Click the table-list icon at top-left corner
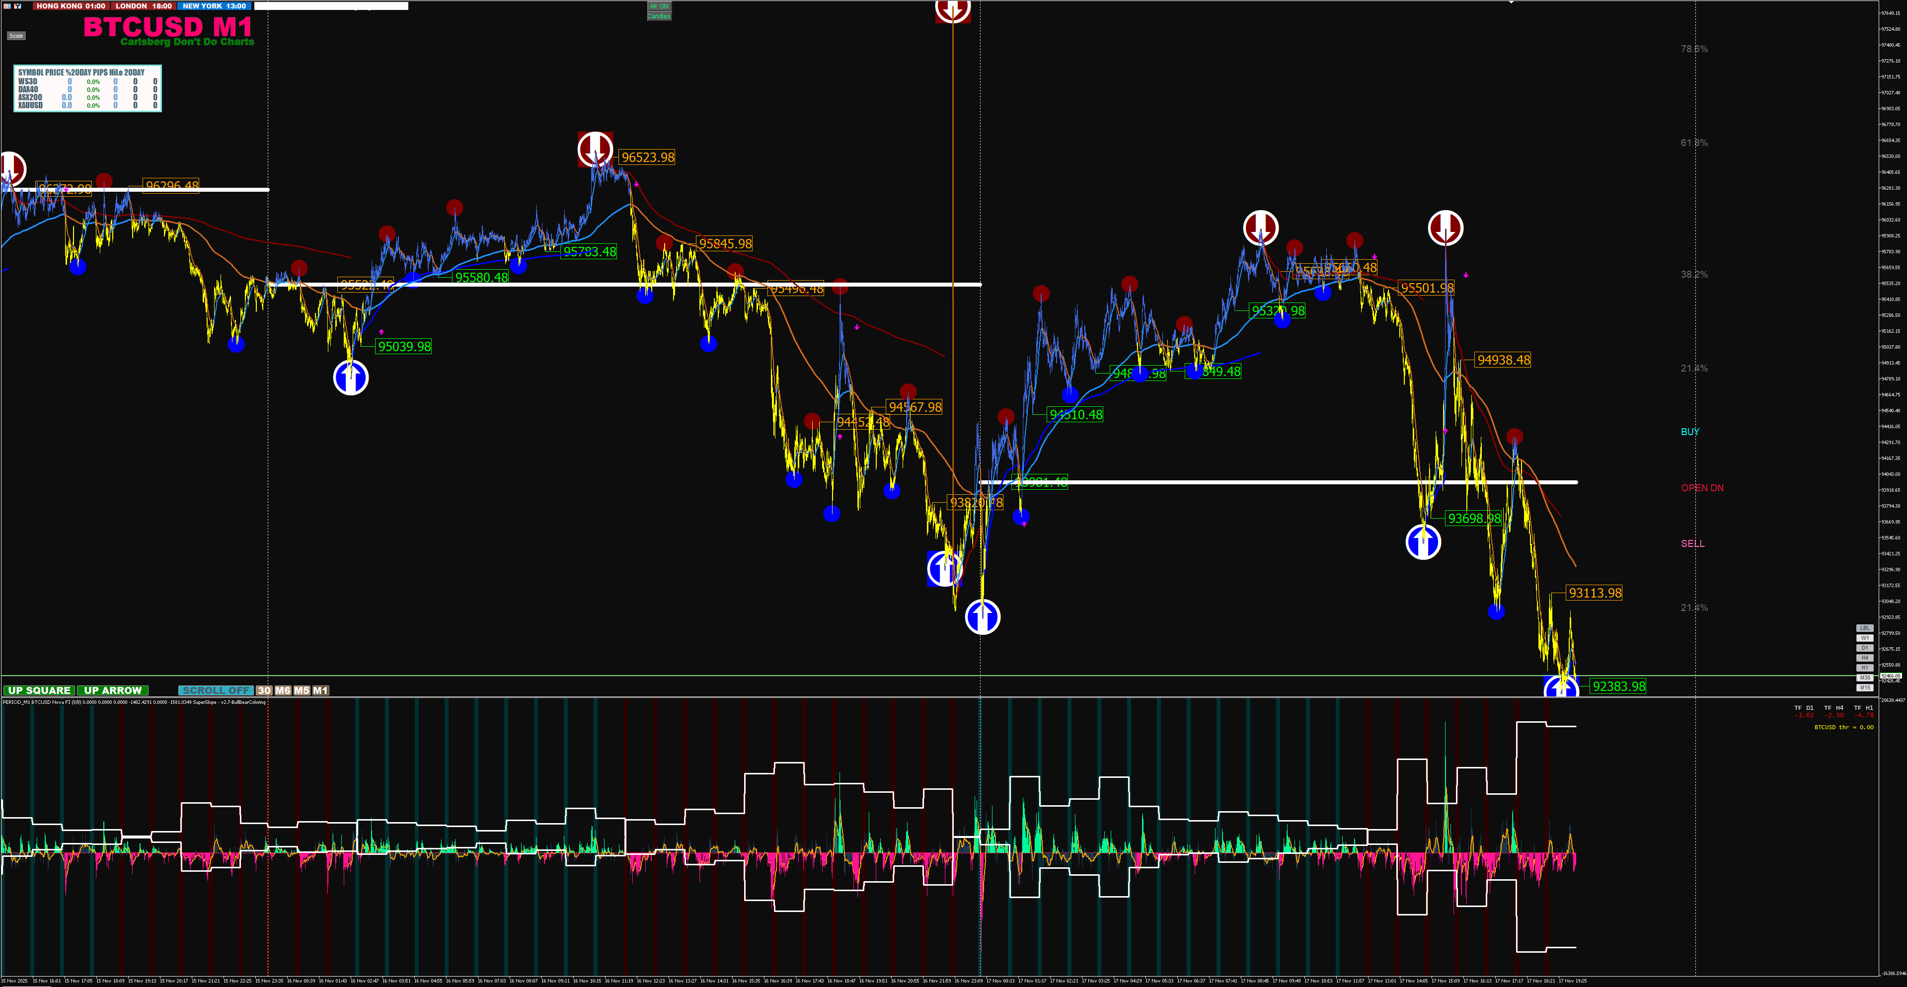The height and width of the screenshot is (987, 1907). 6,6
